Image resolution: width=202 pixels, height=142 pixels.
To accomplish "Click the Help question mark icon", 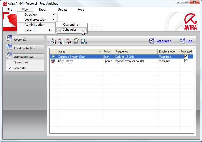I will tap(182, 41).
